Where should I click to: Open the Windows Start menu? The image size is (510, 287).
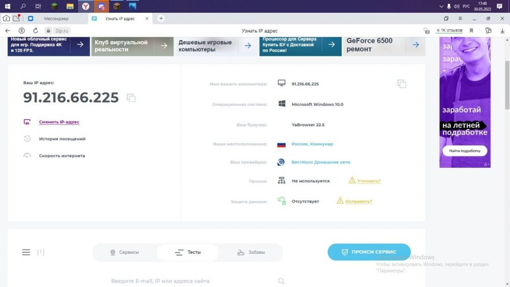pyautogui.click(x=8, y=6)
